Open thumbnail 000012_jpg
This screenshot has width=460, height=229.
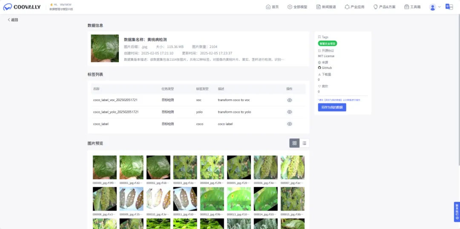212,199
